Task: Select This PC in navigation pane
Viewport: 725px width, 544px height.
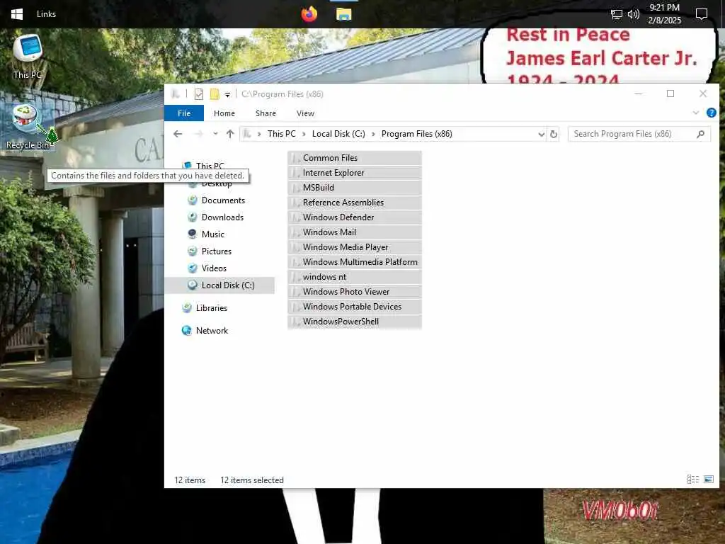Action: pos(210,166)
